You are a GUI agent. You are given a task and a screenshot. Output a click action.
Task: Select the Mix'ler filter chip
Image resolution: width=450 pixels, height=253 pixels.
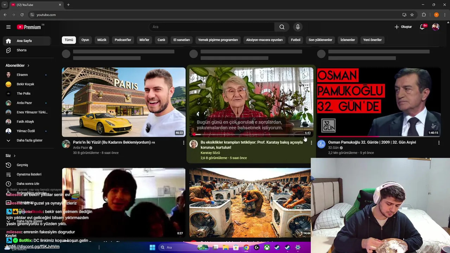click(144, 40)
